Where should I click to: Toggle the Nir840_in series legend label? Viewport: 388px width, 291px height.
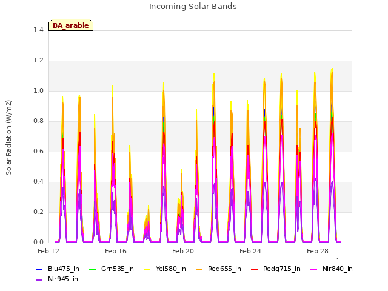coord(338,269)
